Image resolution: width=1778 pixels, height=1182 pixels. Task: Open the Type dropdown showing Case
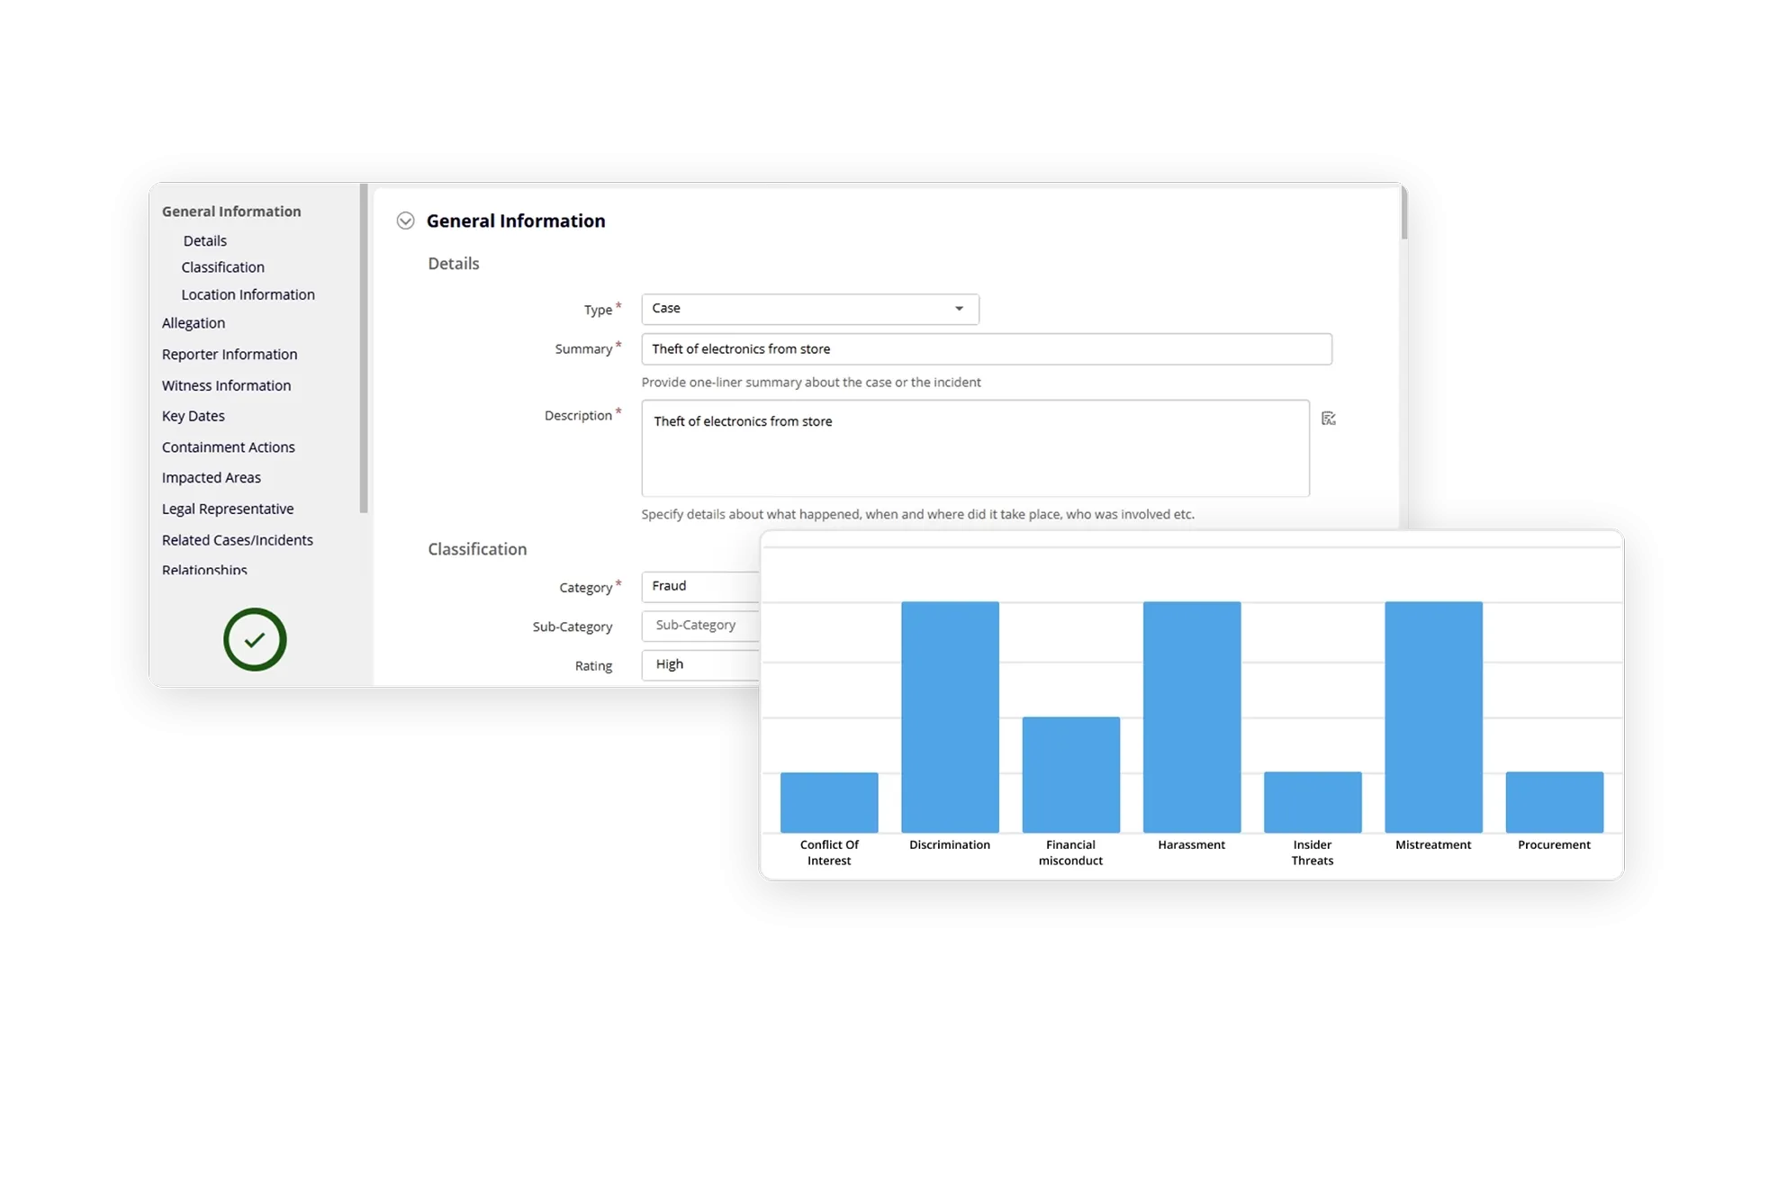click(809, 309)
